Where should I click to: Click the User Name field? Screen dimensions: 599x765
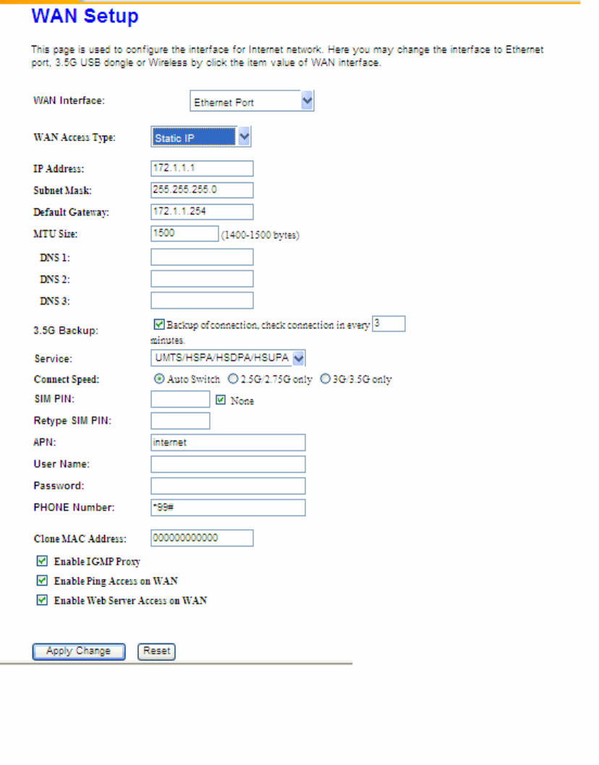point(228,464)
